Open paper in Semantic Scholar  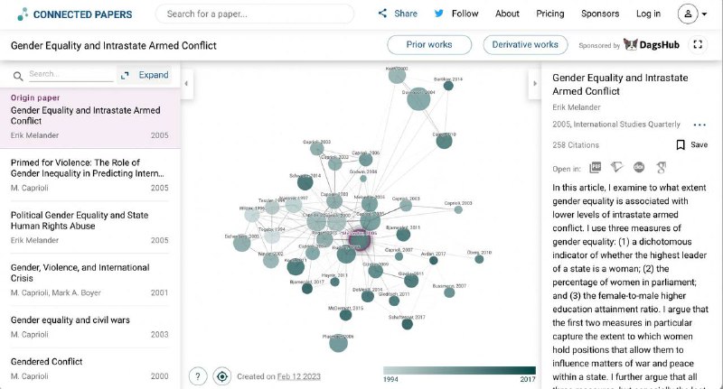(617, 167)
